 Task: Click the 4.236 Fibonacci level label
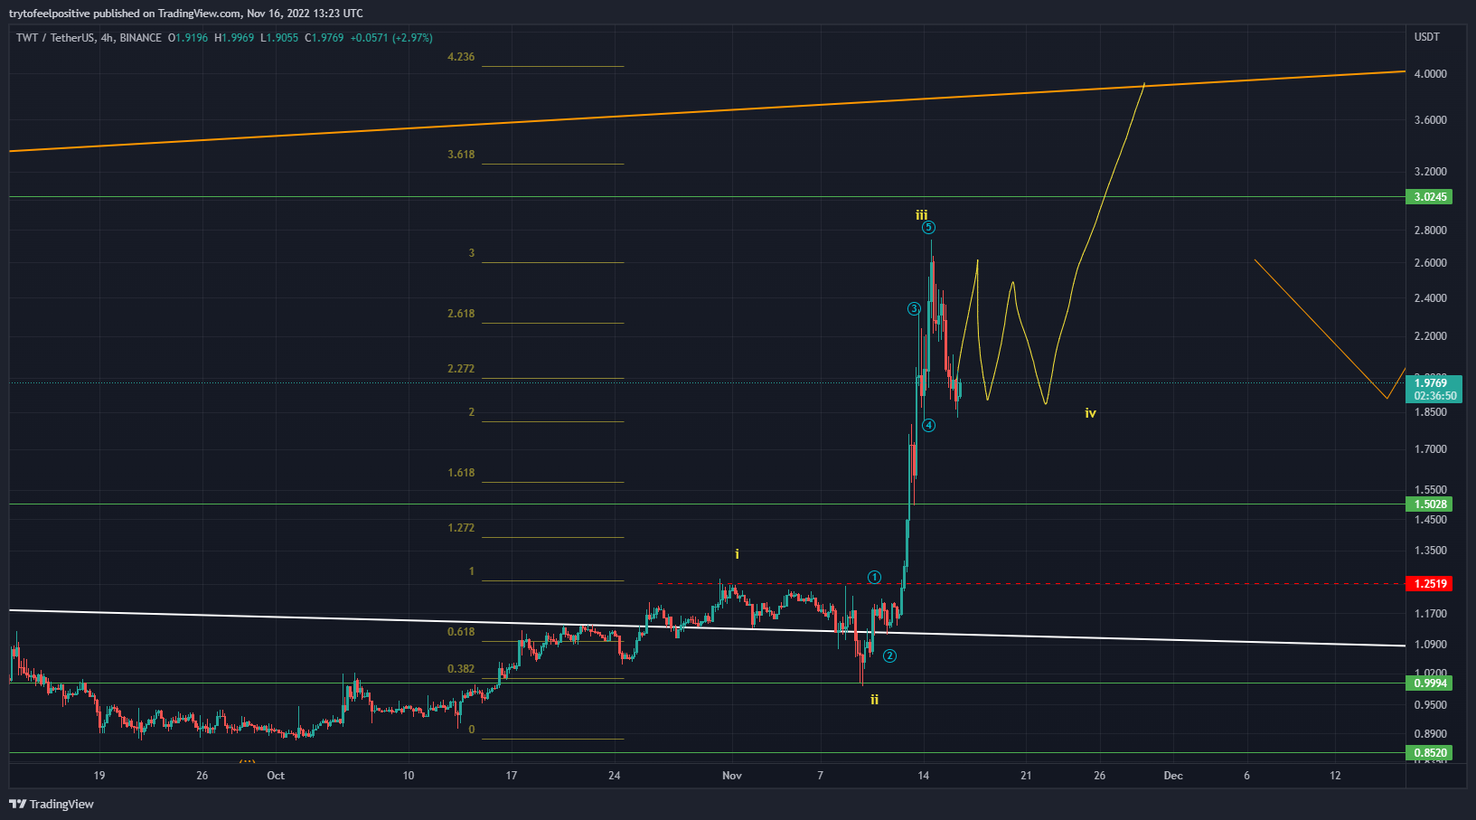(x=461, y=57)
